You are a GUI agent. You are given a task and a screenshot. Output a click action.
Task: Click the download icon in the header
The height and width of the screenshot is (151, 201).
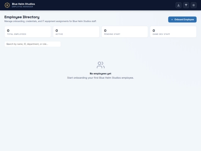click(x=178, y=5)
